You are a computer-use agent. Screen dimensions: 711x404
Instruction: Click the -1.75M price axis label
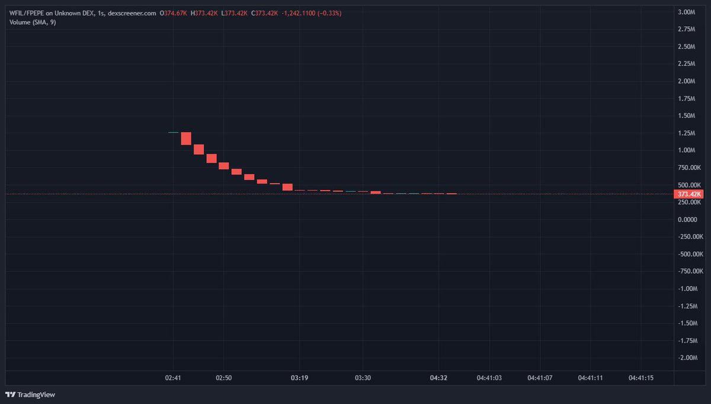(x=687, y=341)
